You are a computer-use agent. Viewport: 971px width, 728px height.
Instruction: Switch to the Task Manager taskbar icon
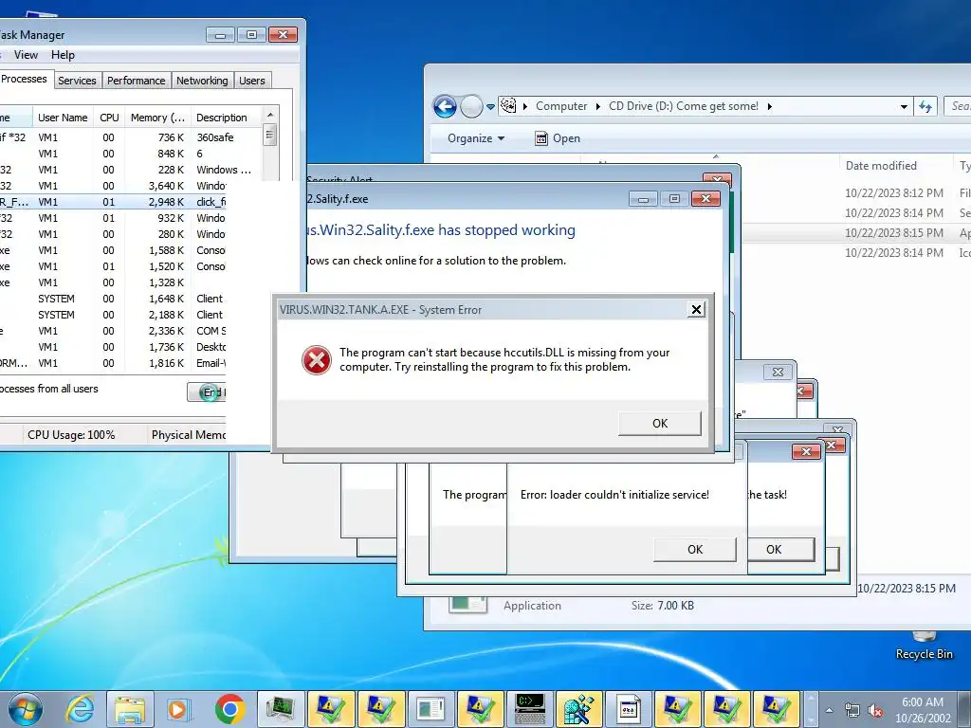(280, 709)
